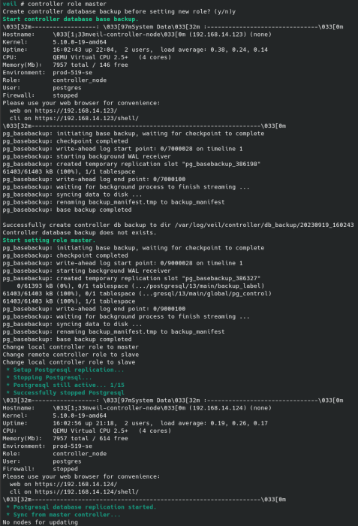The height and width of the screenshot is (526, 358).
Task: Click the 'Stopping Postgresql...' status line
Action: 53,378
